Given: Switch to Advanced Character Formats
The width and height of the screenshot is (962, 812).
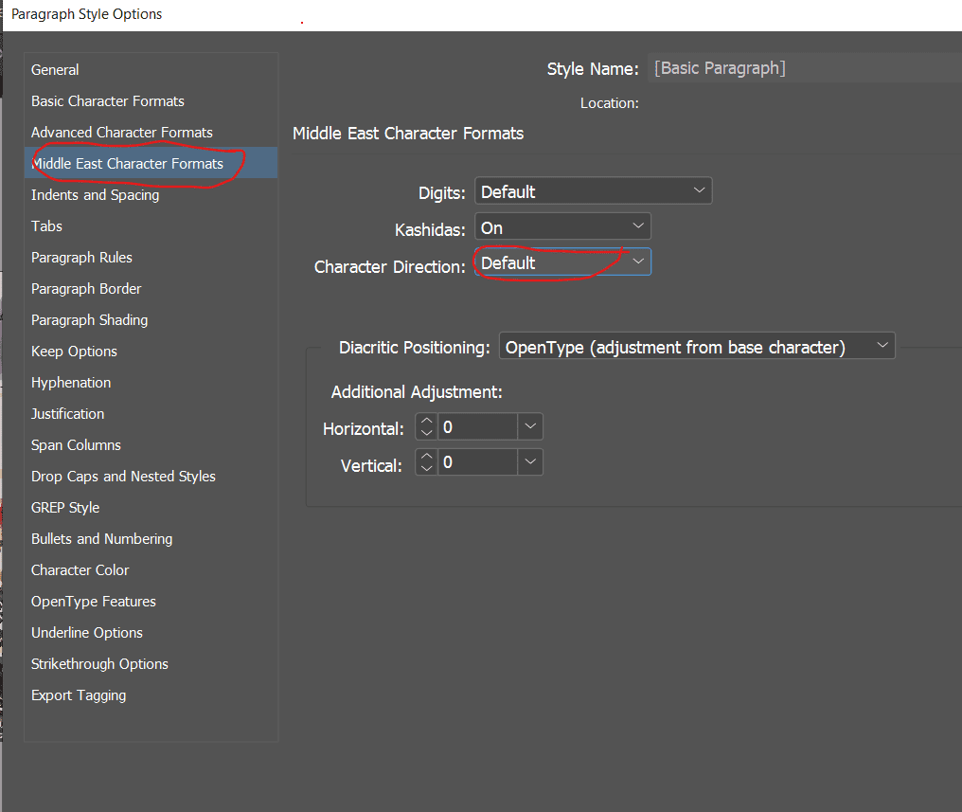Looking at the screenshot, I should [121, 133].
